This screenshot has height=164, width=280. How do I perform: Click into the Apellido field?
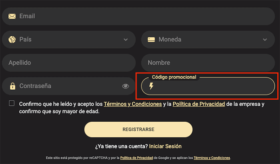tap(69, 63)
